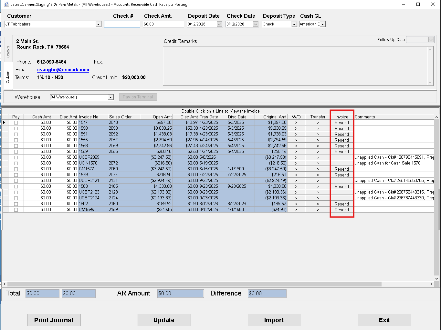Click the W/O arrow for invoice 1551
441x330 pixels.
coord(296,134)
